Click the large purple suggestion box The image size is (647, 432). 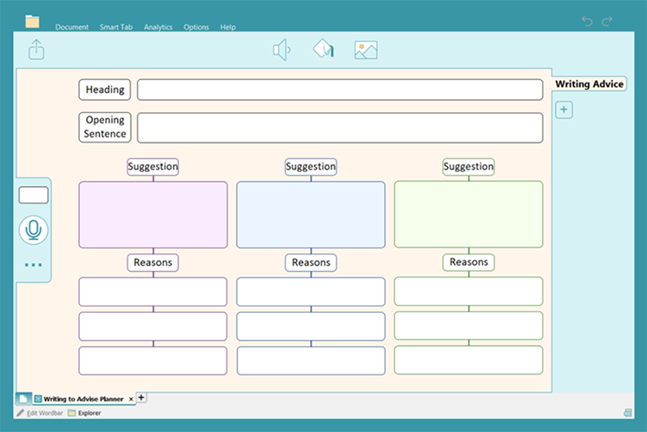(153, 215)
